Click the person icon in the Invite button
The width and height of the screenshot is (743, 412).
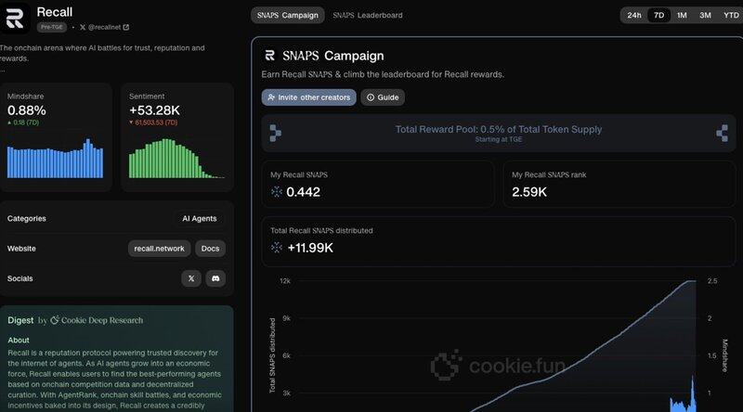click(271, 97)
